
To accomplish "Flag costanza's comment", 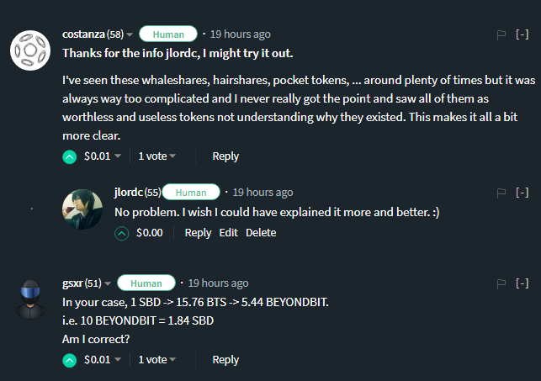I will tap(501, 34).
